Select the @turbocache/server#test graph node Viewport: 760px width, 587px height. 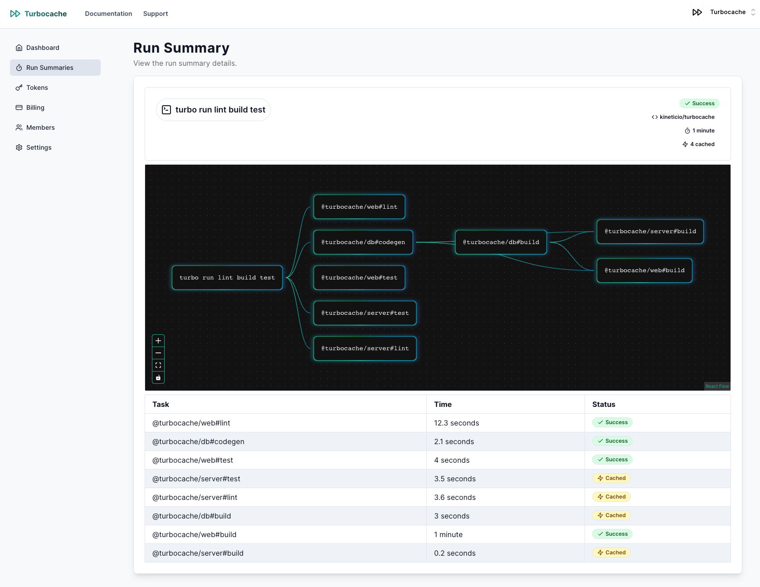tap(365, 313)
